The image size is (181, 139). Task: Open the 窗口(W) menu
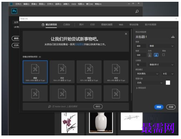(90, 4)
